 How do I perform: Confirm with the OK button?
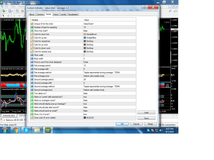[122, 124]
